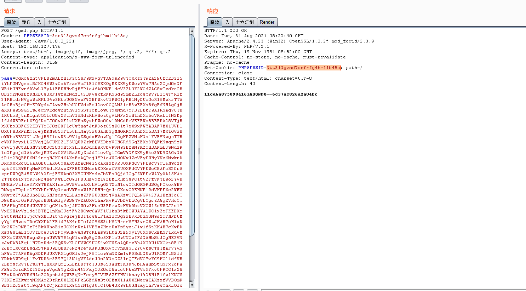Click the 'pass=' parameter name in body

coord(8,78)
